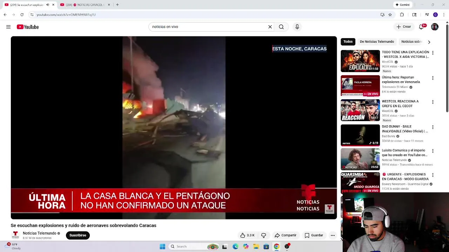Start voice search with microphone

tap(297, 27)
